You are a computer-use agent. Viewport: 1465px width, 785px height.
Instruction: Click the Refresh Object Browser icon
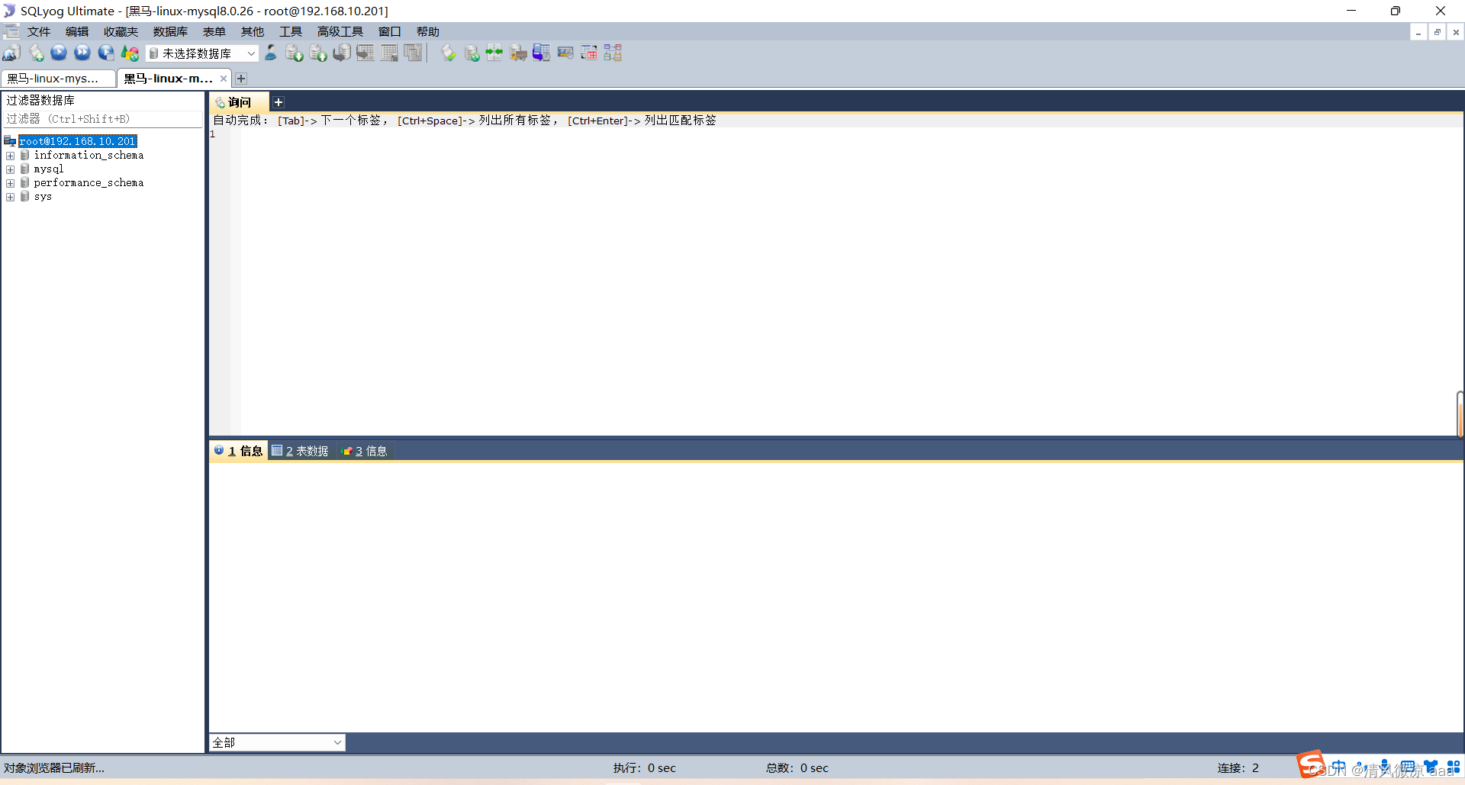(130, 53)
